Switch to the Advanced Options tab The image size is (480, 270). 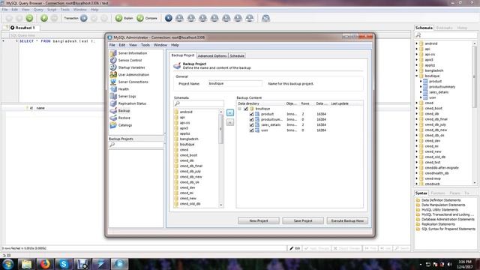click(x=212, y=55)
